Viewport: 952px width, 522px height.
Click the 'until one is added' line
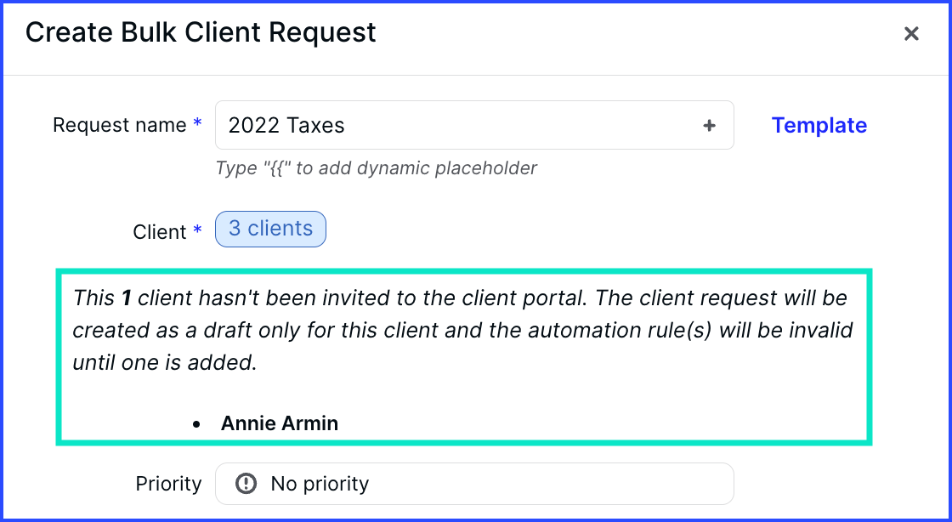[x=165, y=362]
